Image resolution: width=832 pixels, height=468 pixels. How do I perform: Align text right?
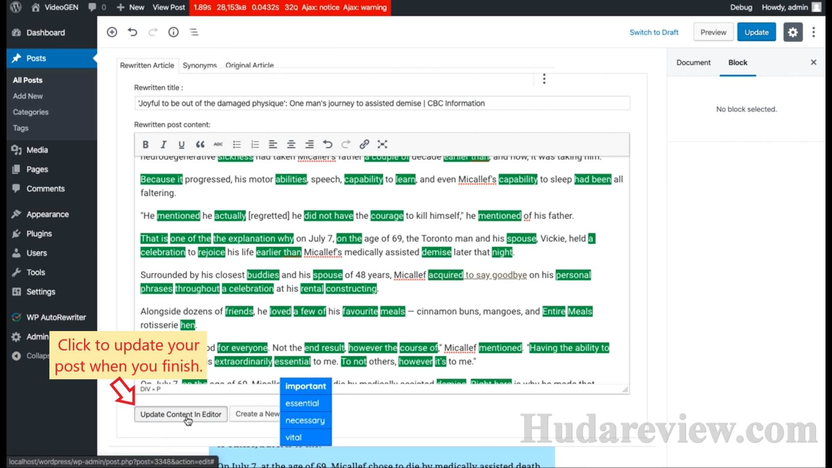click(309, 144)
